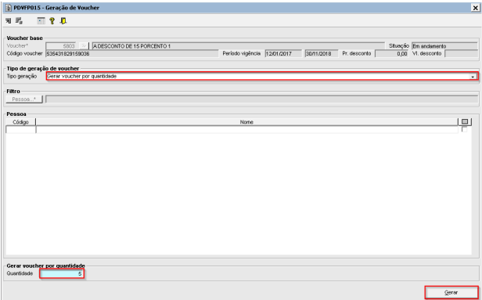Click the empty Código cell in first row
Screen dimensions: 482x300
click(x=20, y=129)
